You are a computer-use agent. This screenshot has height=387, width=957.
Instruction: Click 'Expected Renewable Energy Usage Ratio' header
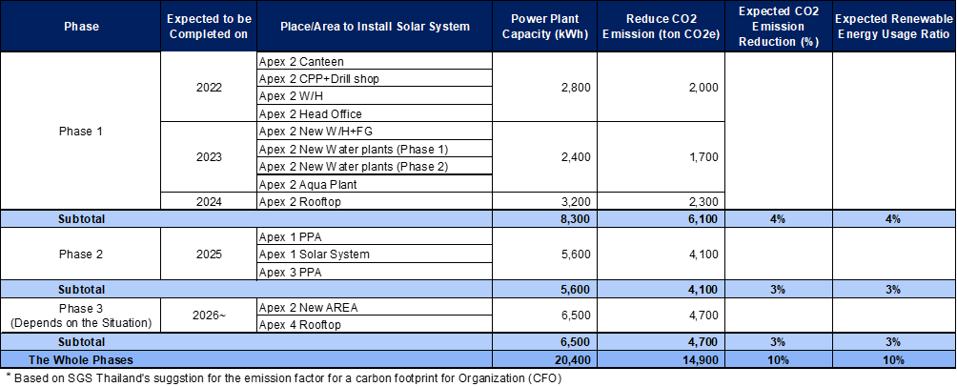894,27
